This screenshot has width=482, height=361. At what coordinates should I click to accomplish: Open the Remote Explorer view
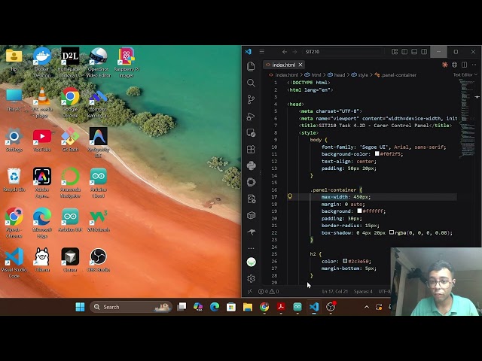tap(251, 133)
